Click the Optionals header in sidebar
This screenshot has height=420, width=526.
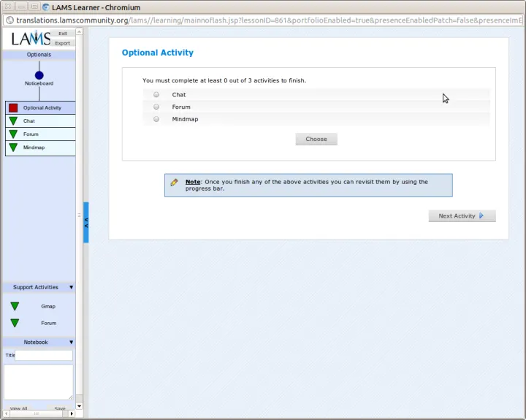[x=39, y=55]
